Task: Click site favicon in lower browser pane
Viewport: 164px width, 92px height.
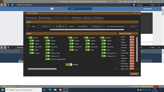Action: [12, 48]
